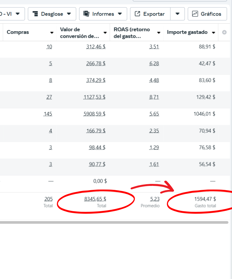Open the Compras column header arrow
Viewport: 232px width, 279px height.
click(x=52, y=33)
